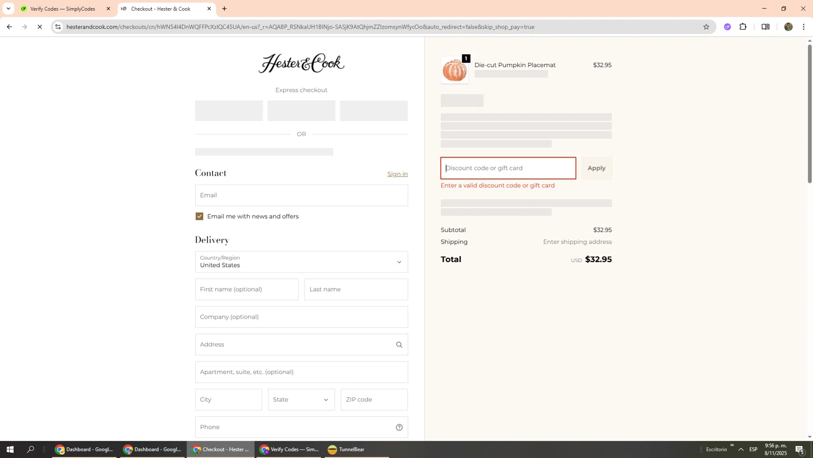
Task: Open site information icon in address bar
Action: [58, 27]
